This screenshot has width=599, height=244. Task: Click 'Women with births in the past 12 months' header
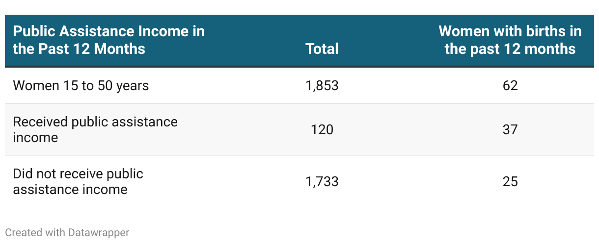(510, 40)
